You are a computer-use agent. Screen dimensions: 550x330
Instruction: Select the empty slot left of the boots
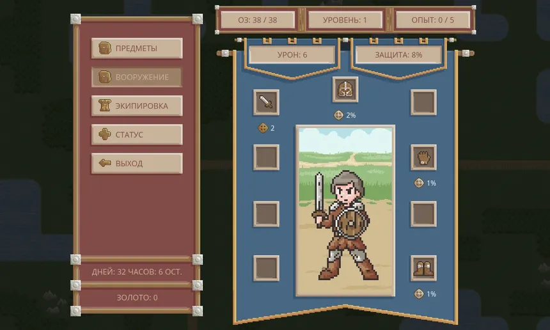266,268
